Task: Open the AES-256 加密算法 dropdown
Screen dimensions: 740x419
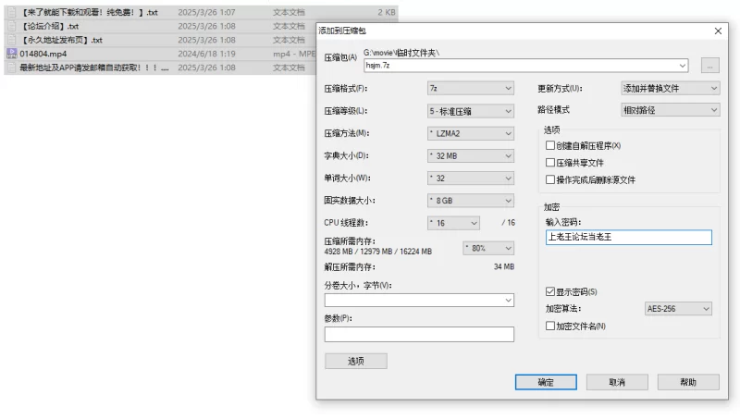Action: tap(678, 308)
